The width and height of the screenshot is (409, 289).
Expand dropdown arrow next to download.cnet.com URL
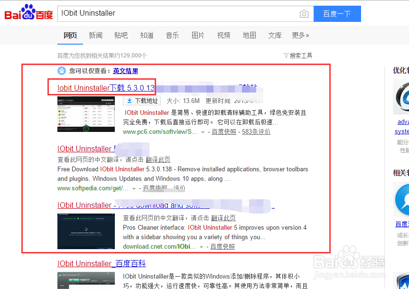201,247
